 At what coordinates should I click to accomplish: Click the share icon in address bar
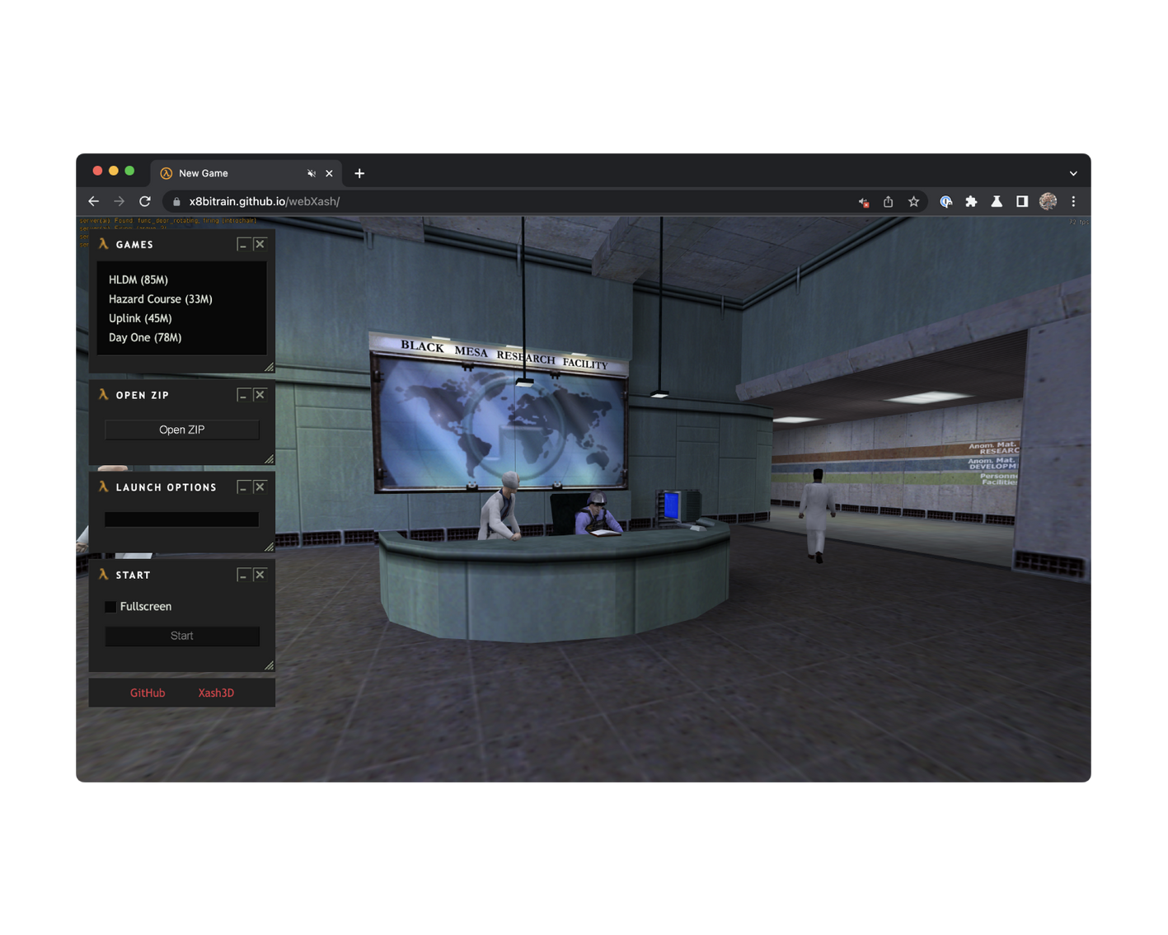click(x=888, y=201)
